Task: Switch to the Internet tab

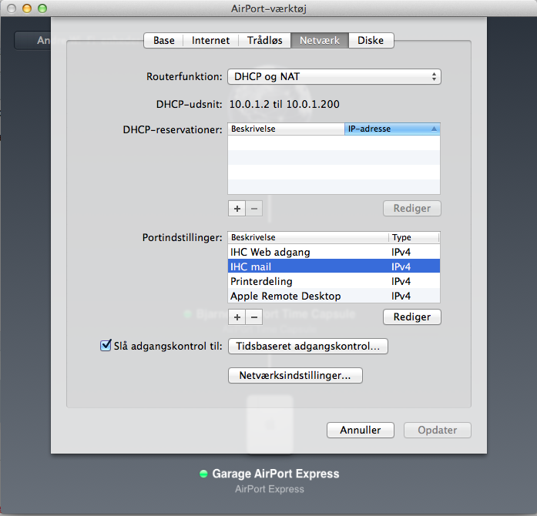Action: pyautogui.click(x=210, y=41)
